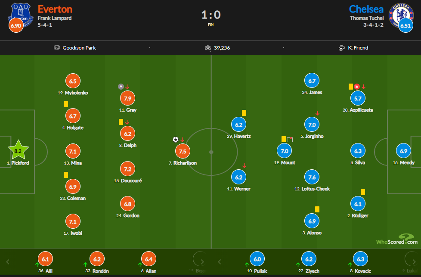The width and height of the screenshot is (421, 277).
Task: Click the red card icon above Azpilicueta
Action: click(x=357, y=87)
